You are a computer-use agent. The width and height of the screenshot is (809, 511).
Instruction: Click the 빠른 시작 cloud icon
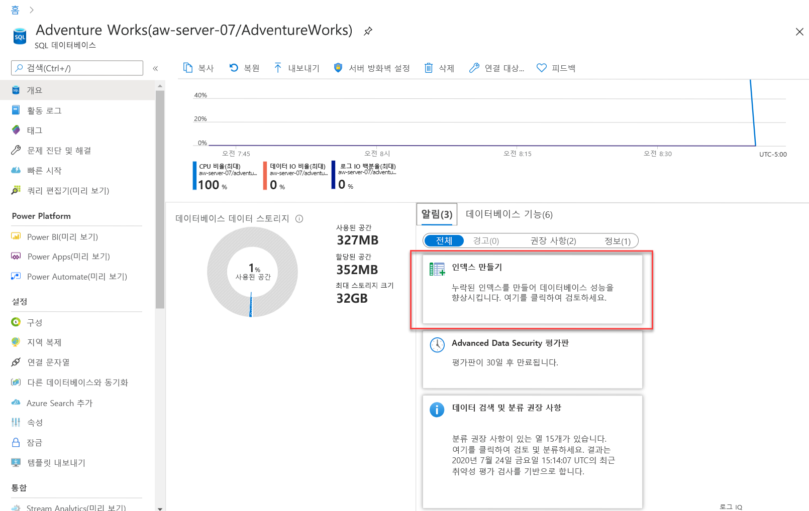tap(16, 170)
